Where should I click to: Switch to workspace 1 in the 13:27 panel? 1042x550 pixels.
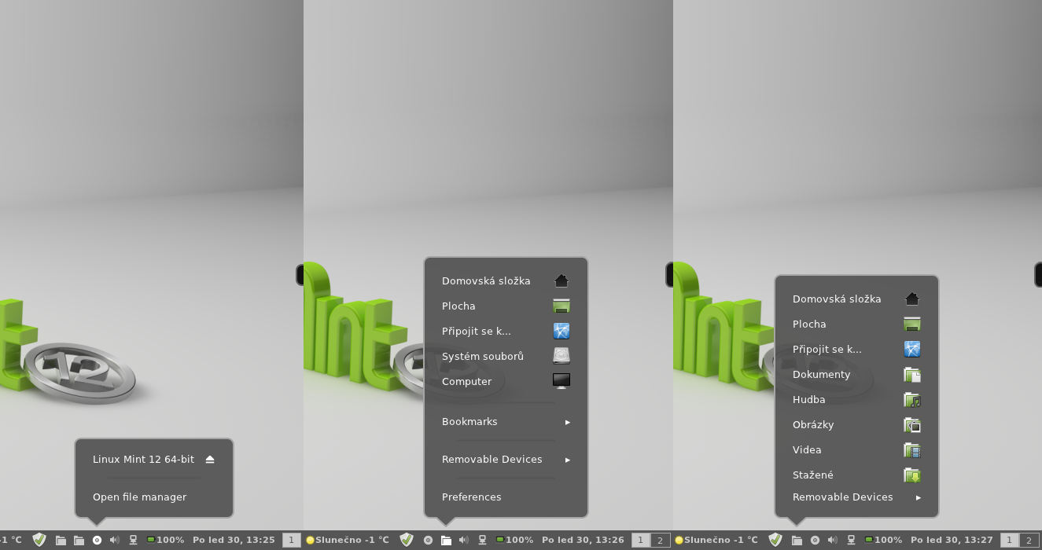1010,540
